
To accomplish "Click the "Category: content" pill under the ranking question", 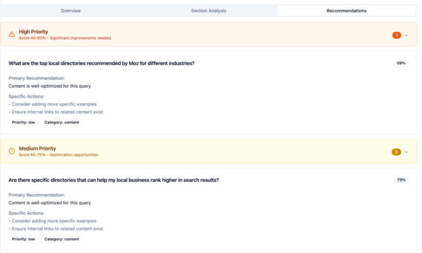I will pos(62,239).
